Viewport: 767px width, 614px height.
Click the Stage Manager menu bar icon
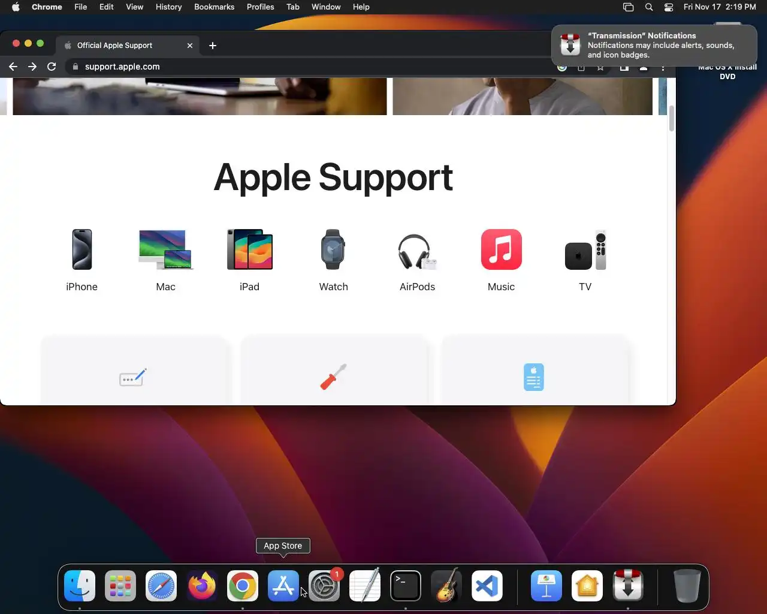click(628, 7)
